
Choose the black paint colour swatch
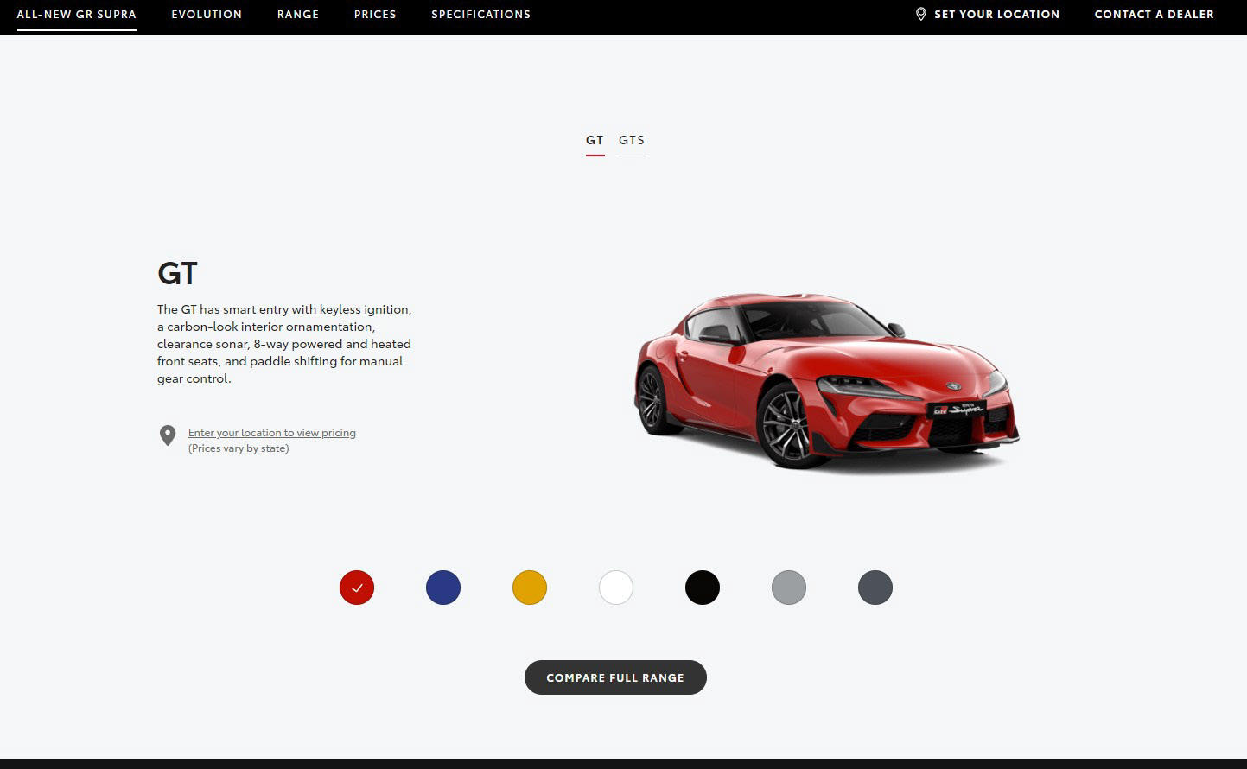pyautogui.click(x=703, y=588)
